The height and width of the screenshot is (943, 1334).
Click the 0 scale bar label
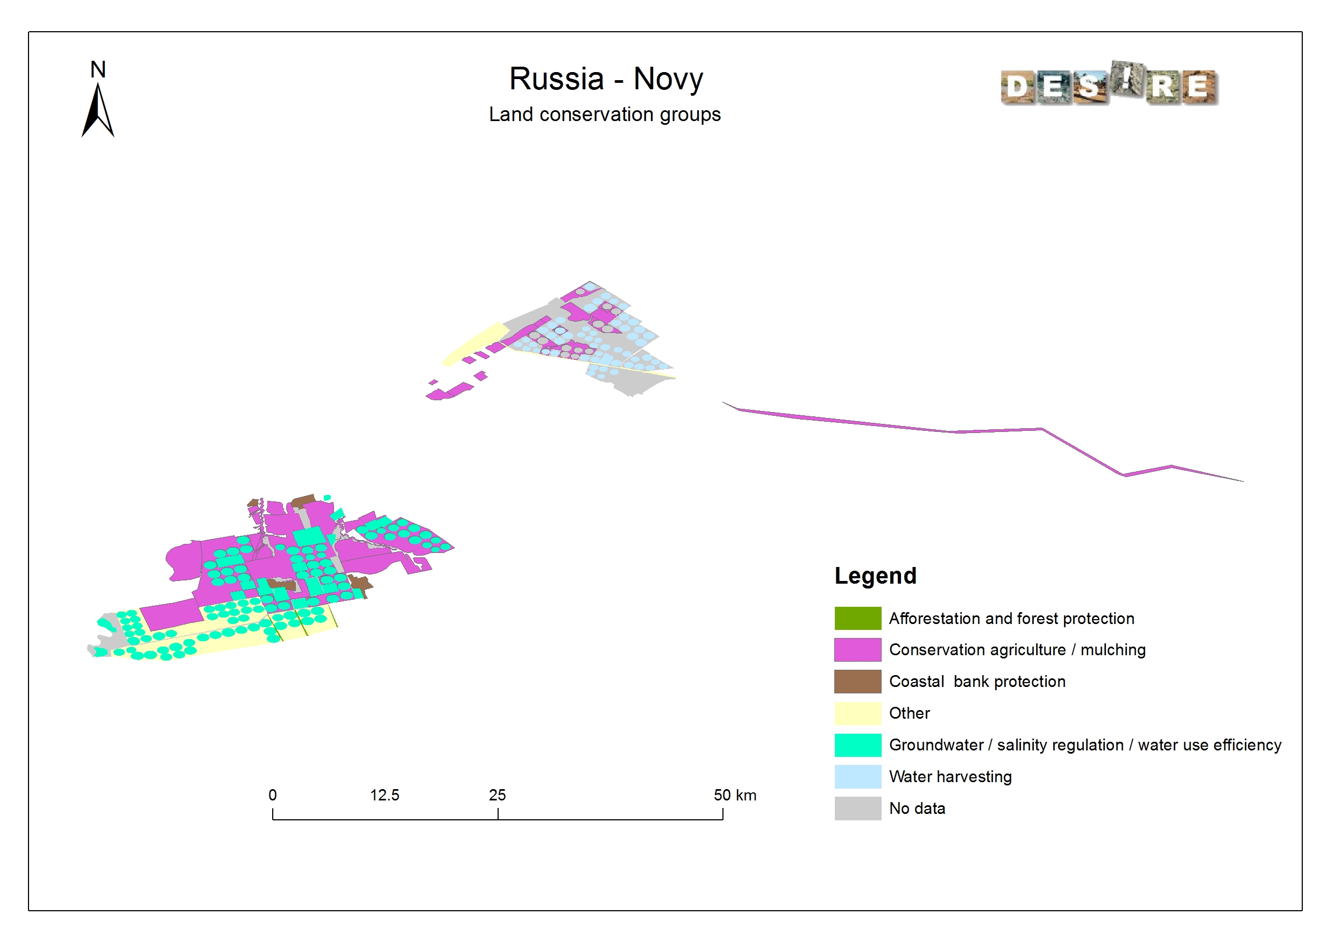click(x=273, y=795)
